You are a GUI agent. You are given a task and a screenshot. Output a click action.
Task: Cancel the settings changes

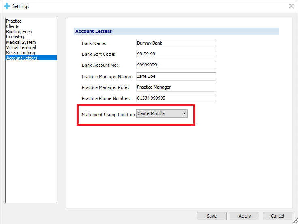click(x=277, y=216)
